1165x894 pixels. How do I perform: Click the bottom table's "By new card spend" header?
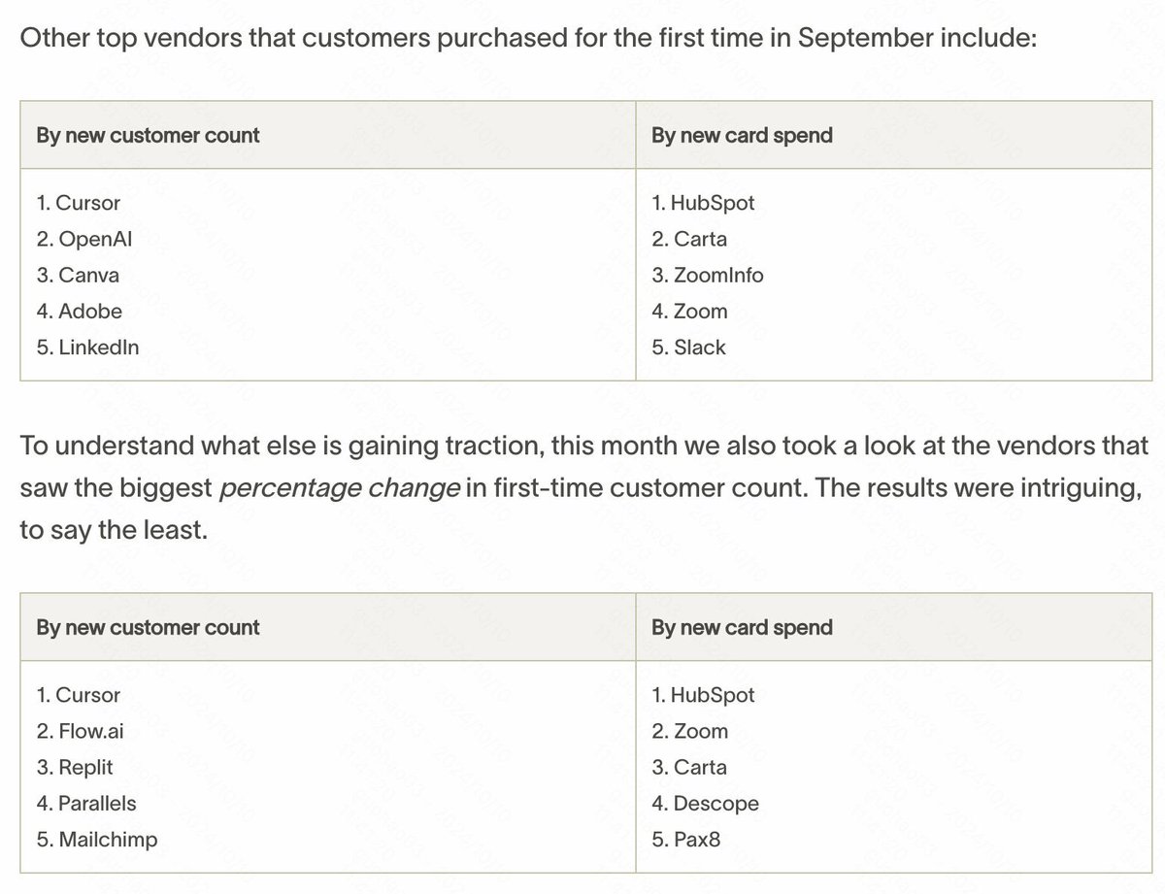pyautogui.click(x=742, y=628)
